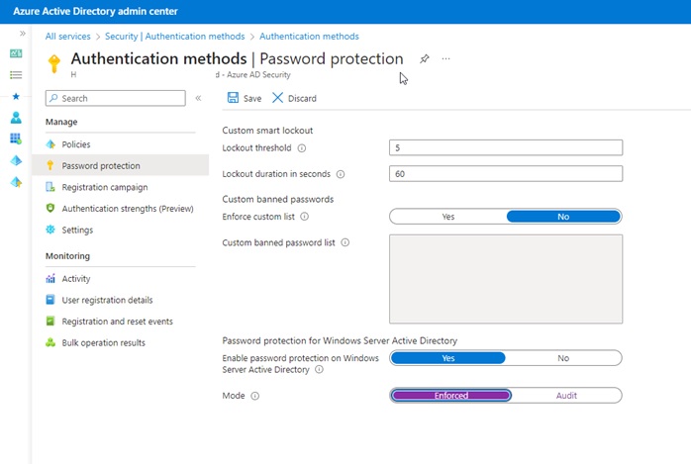Image resolution: width=691 pixels, height=464 pixels.
Task: Set Enforce custom list to Yes
Action: click(x=448, y=217)
